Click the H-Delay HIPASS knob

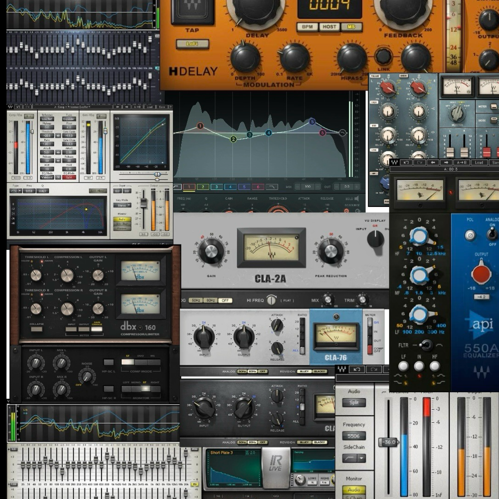click(352, 58)
